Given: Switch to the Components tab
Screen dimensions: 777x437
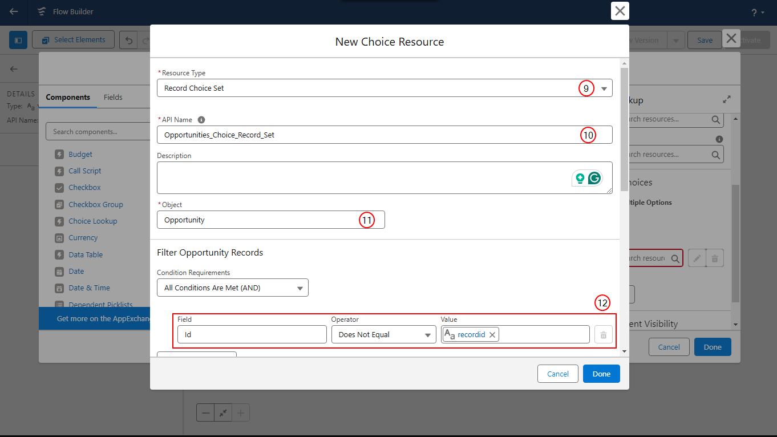Looking at the screenshot, I should [68, 97].
